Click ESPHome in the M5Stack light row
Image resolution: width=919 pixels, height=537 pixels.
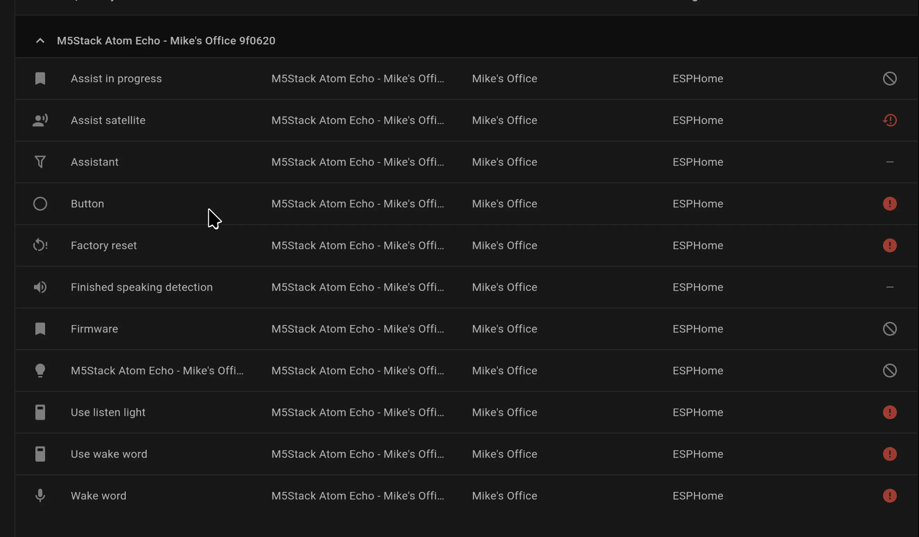(698, 371)
